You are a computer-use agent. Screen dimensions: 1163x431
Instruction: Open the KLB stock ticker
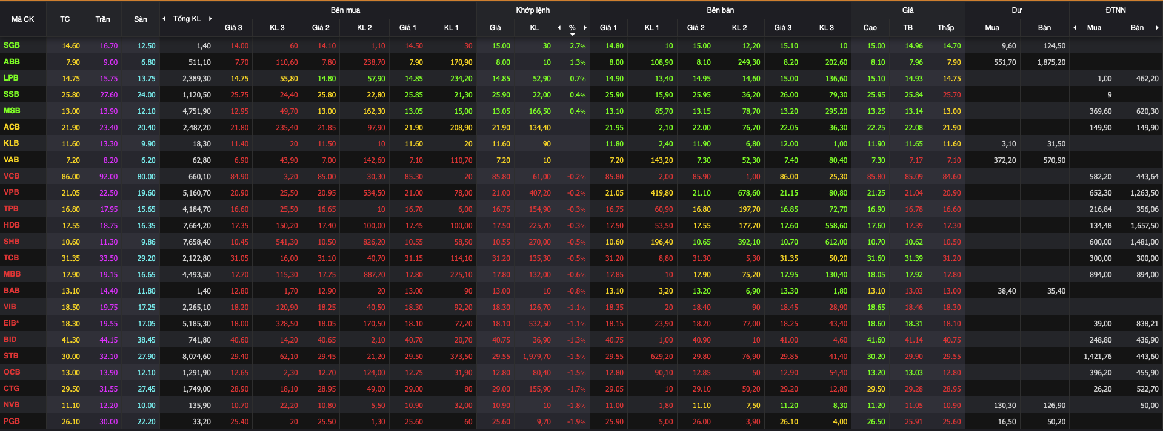tap(11, 143)
